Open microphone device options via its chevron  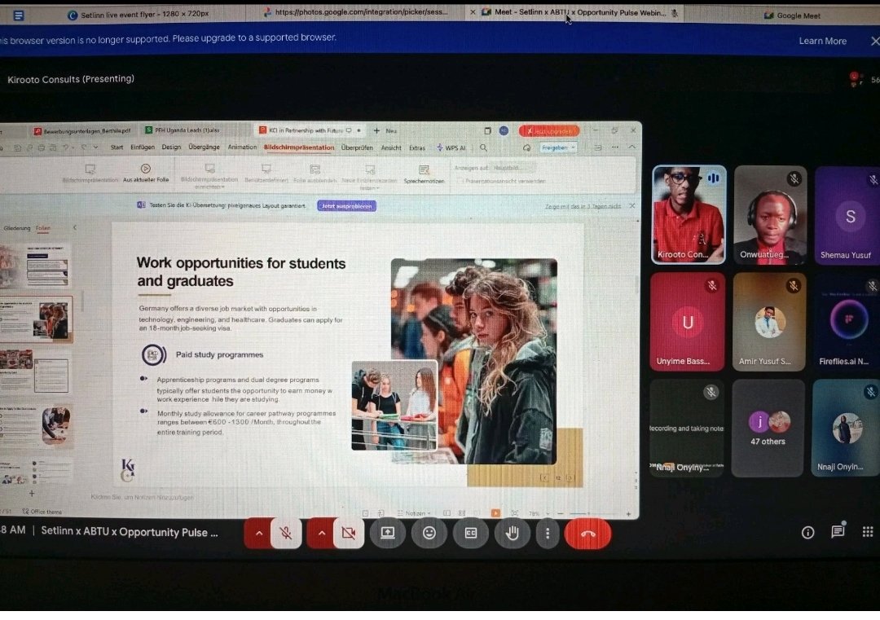tap(258, 533)
